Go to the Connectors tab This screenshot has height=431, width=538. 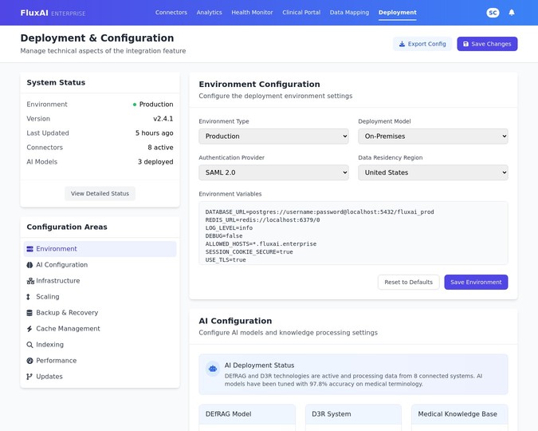coord(171,13)
